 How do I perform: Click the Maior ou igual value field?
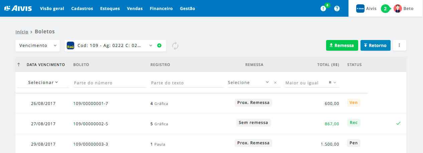pyautogui.click(x=305, y=83)
